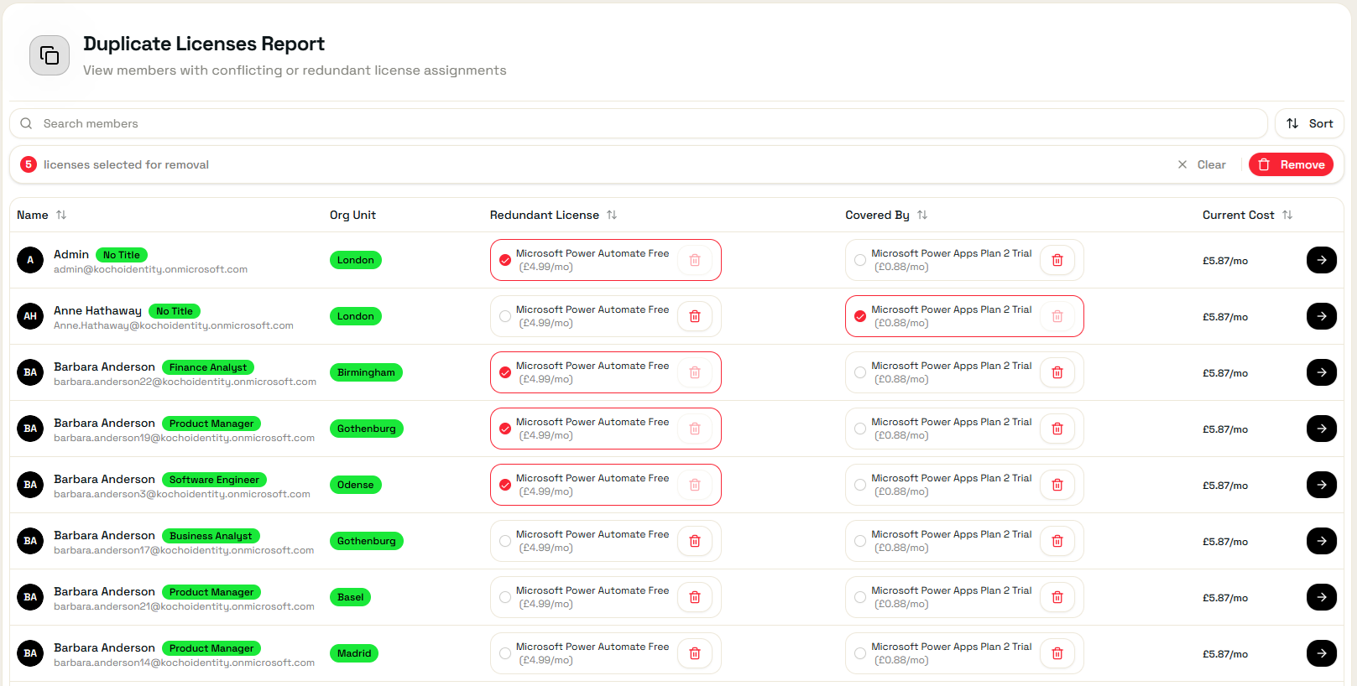Sort by the Redundant License column icon
Viewport: 1357px width, 686px height.
coord(612,216)
